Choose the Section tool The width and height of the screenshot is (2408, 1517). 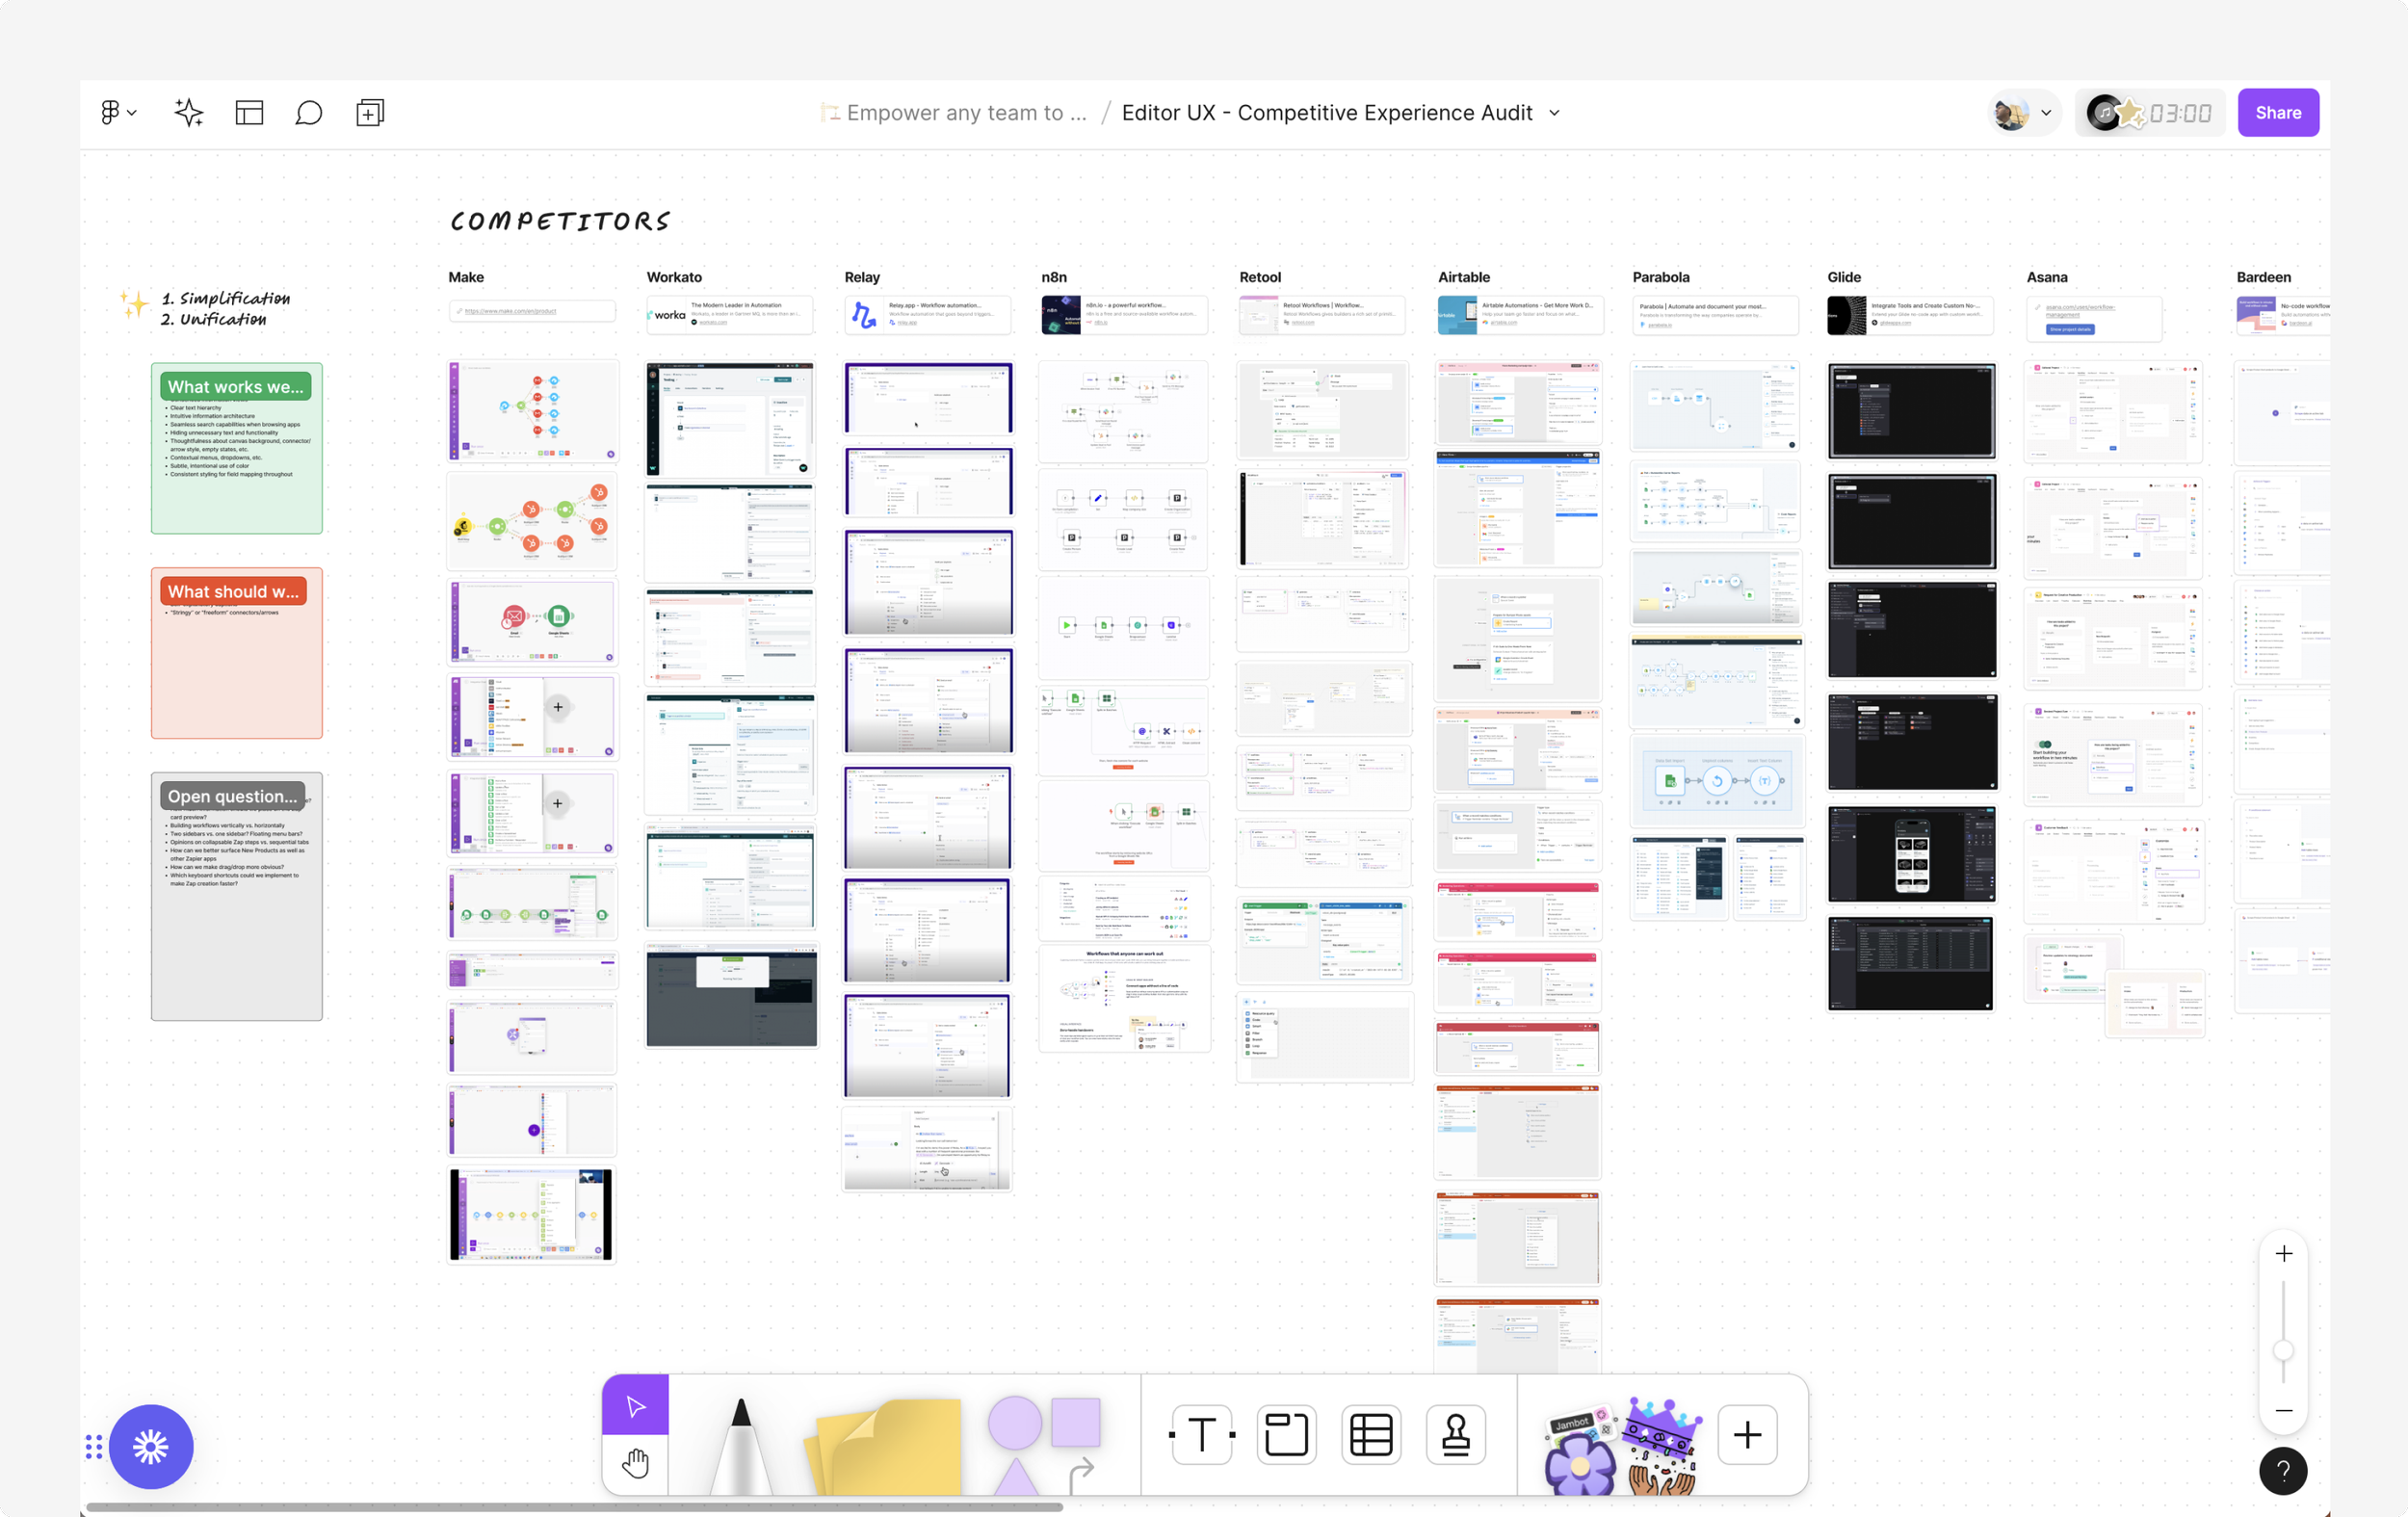tap(1286, 1435)
